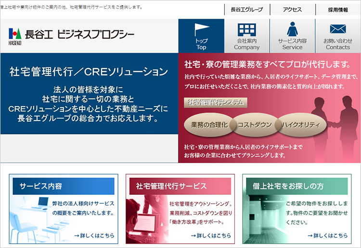Viewport: 361px width, 248px height.
Task: Click the green building entrance thumbnail
Action: pyautogui.click(x=264, y=219)
